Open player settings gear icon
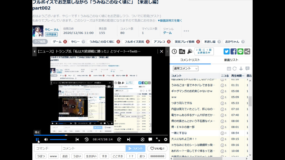 (x=166, y=139)
